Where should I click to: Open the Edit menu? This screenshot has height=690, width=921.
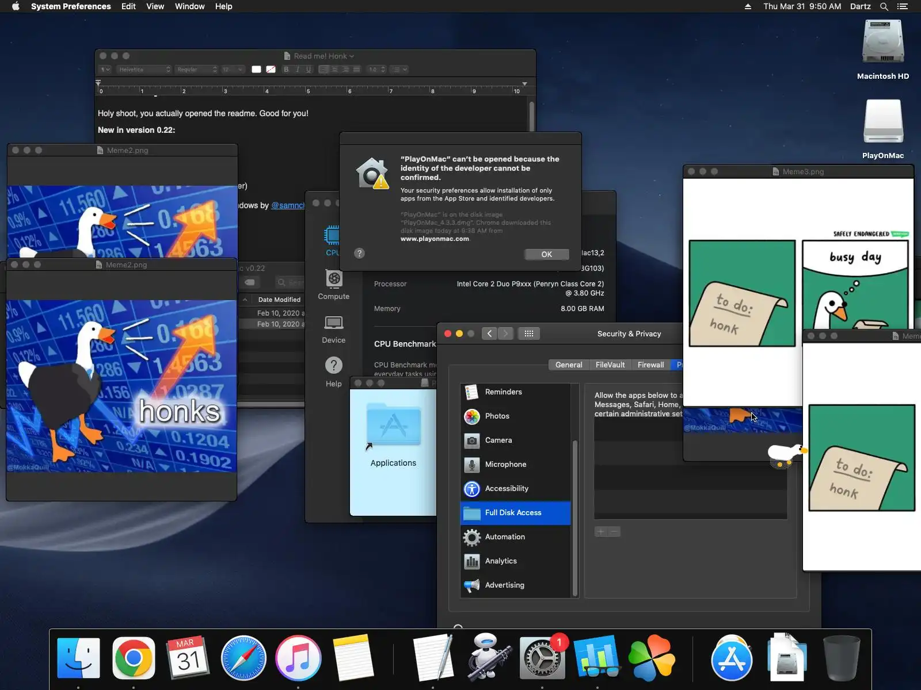128,6
